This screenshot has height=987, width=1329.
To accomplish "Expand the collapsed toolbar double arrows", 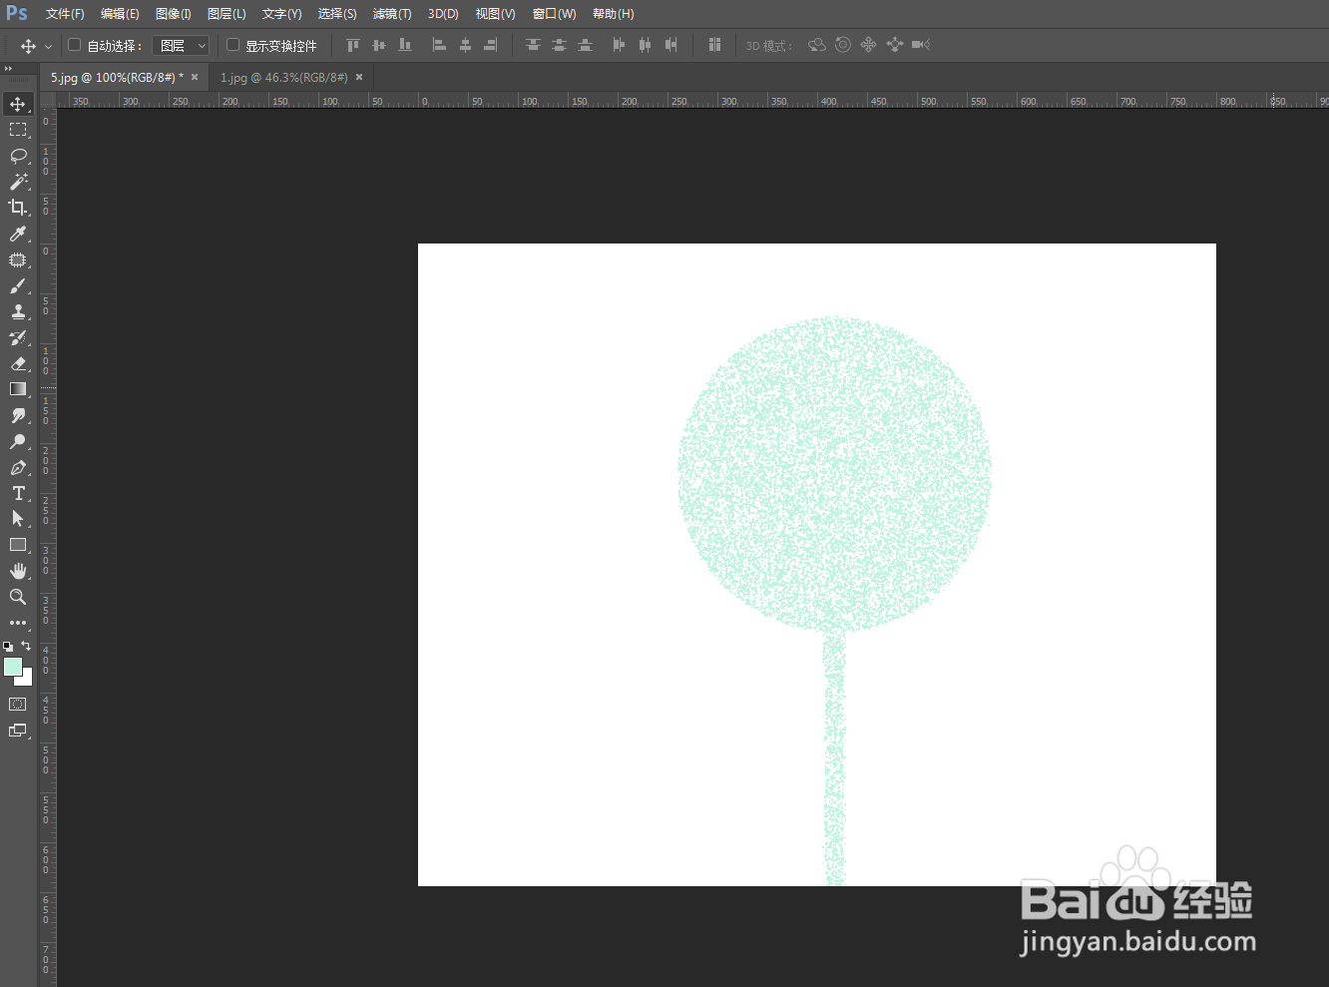I will (x=9, y=69).
